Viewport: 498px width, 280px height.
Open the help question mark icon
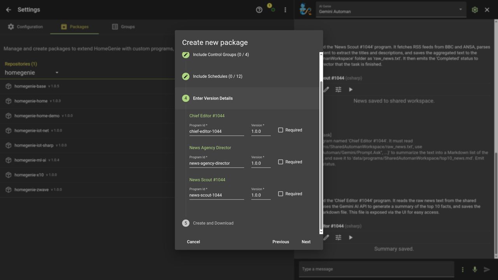pos(259,10)
